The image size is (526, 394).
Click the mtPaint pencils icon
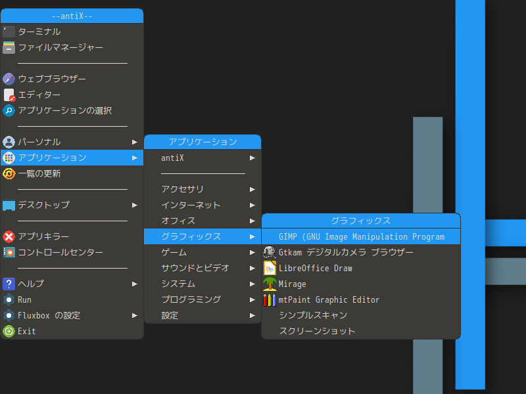[x=270, y=299]
